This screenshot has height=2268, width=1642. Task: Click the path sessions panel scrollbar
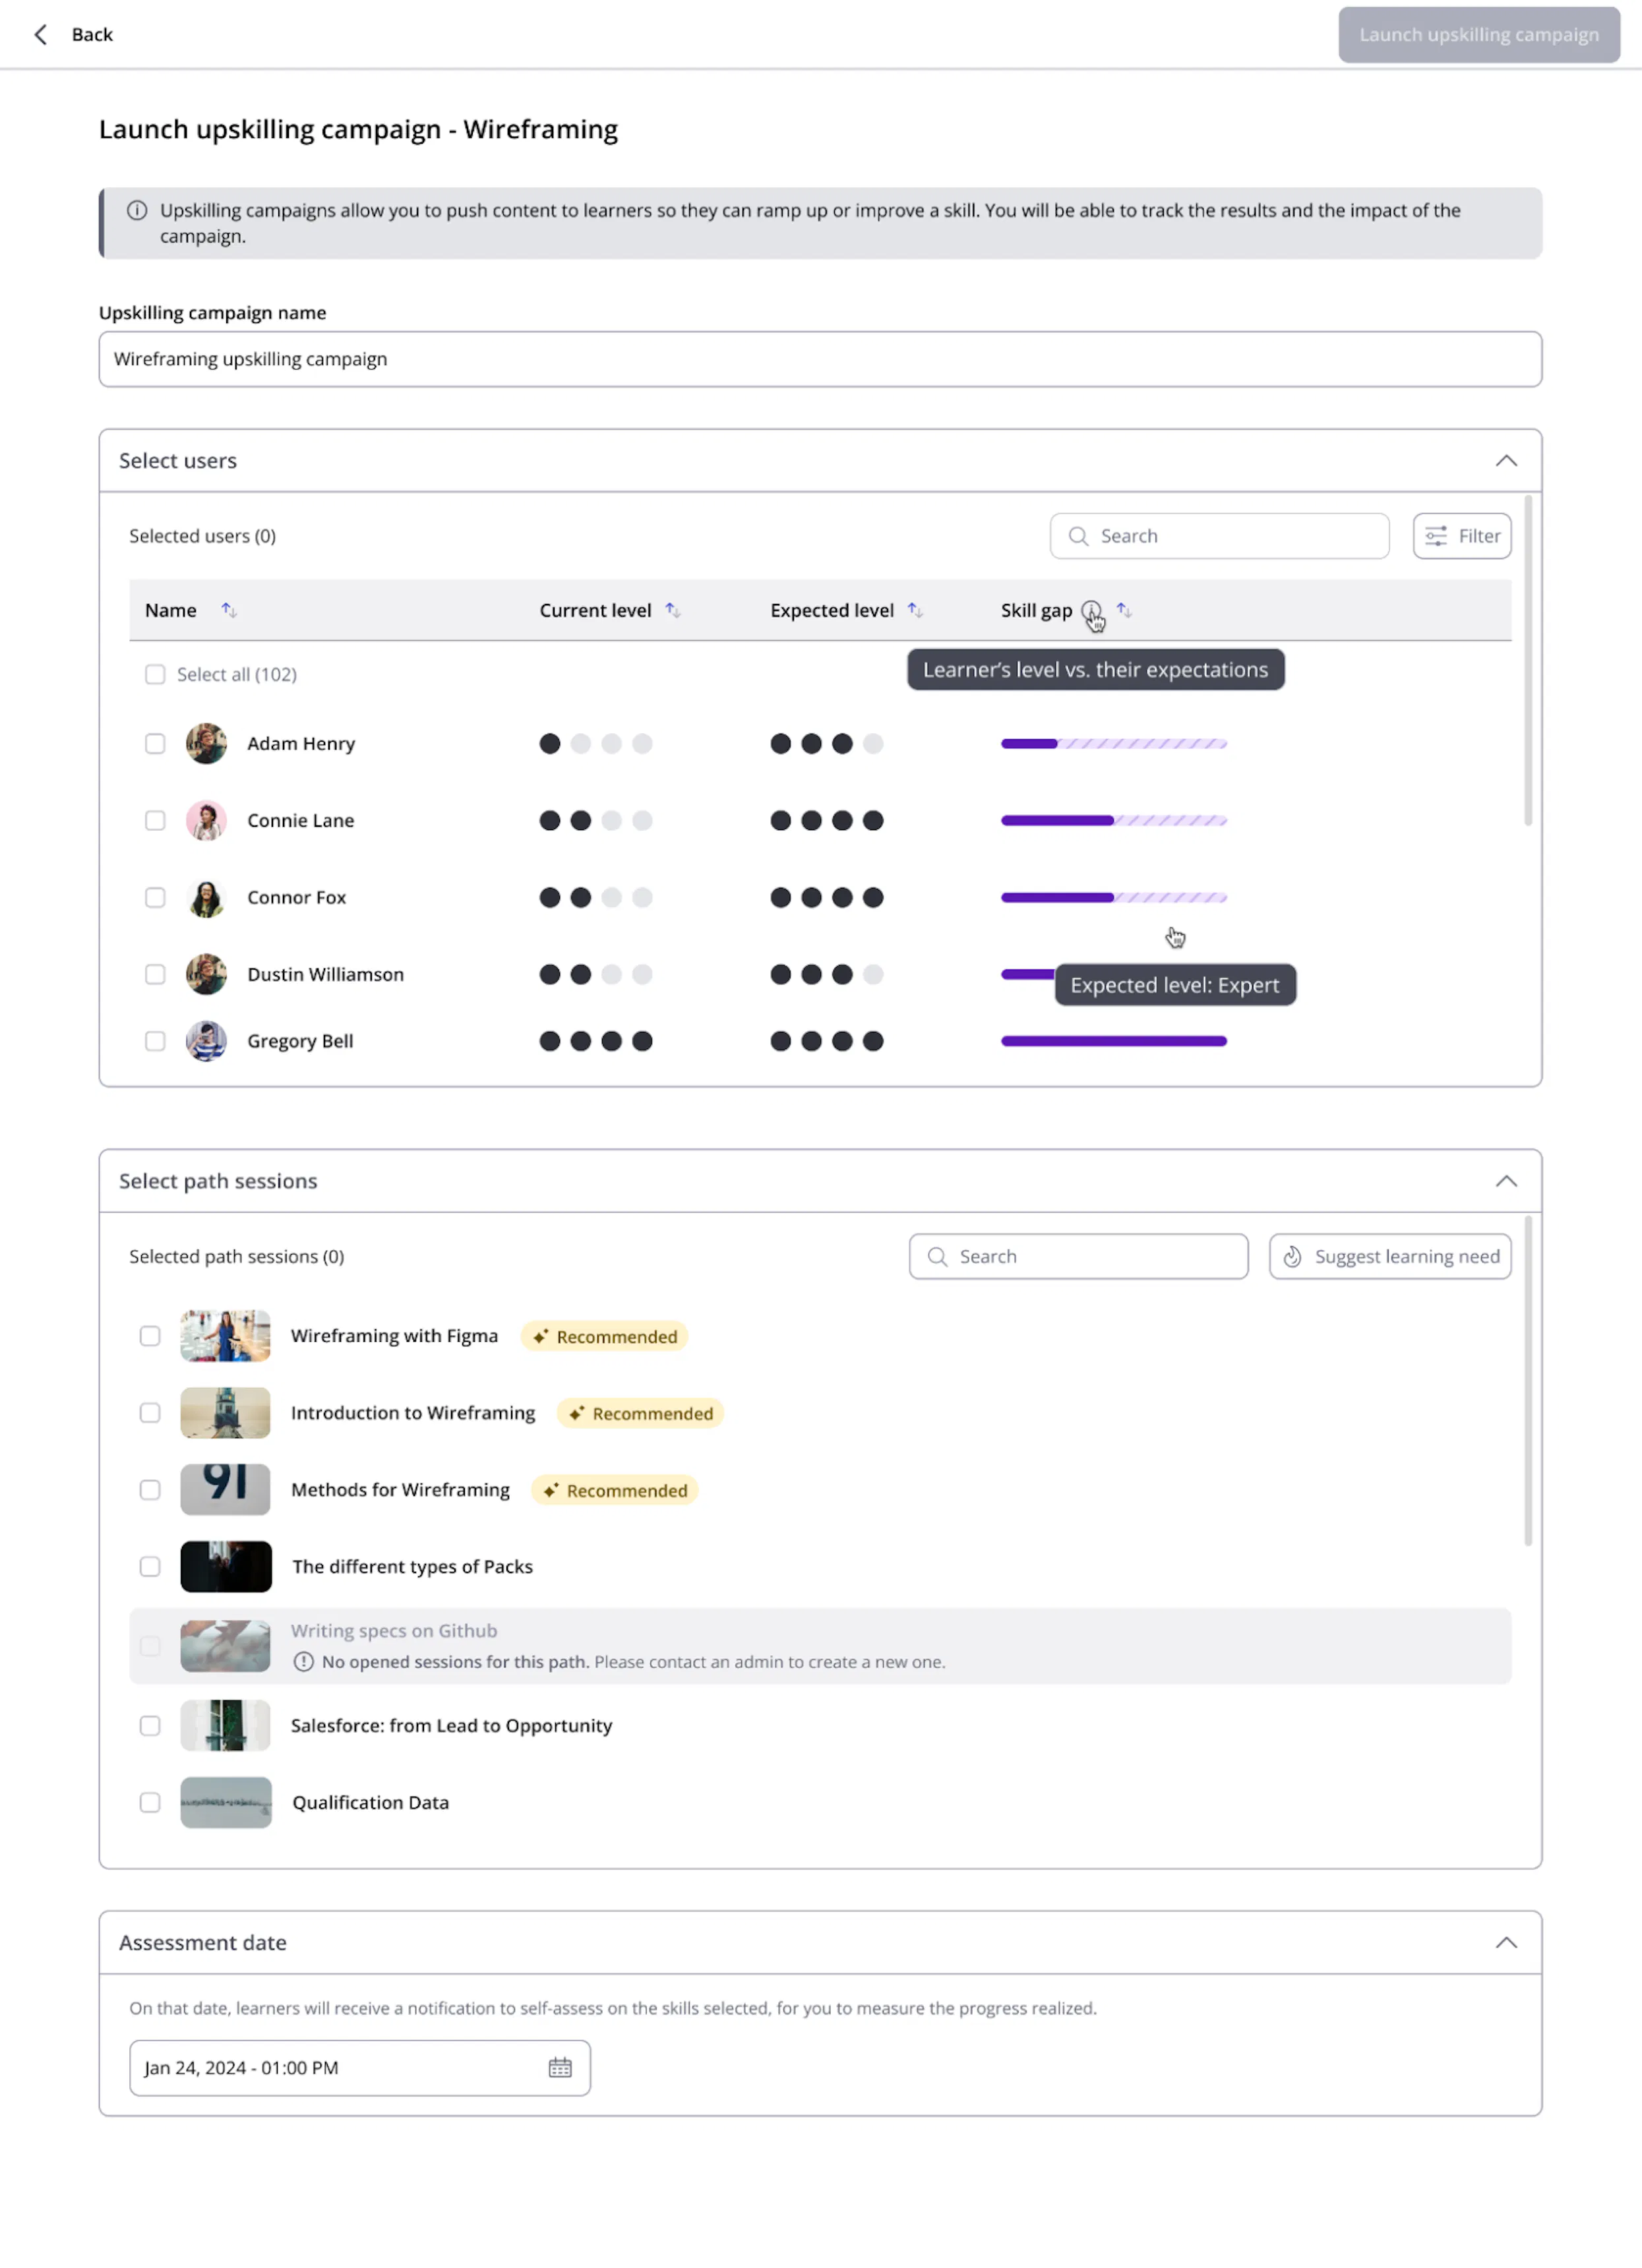pos(1528,1380)
